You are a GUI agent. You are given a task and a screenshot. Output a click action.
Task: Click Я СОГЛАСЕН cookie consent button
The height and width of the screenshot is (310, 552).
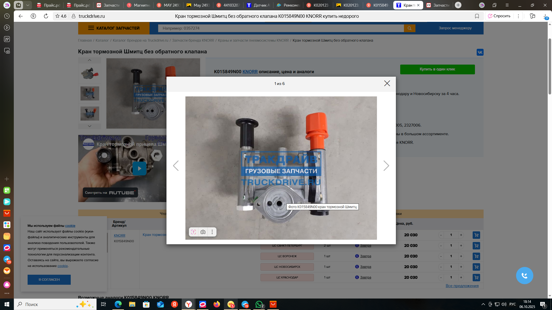point(49,280)
